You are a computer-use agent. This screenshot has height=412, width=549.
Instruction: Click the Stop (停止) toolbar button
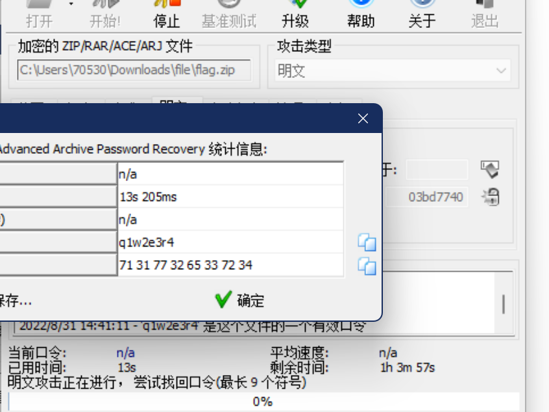[x=167, y=14]
